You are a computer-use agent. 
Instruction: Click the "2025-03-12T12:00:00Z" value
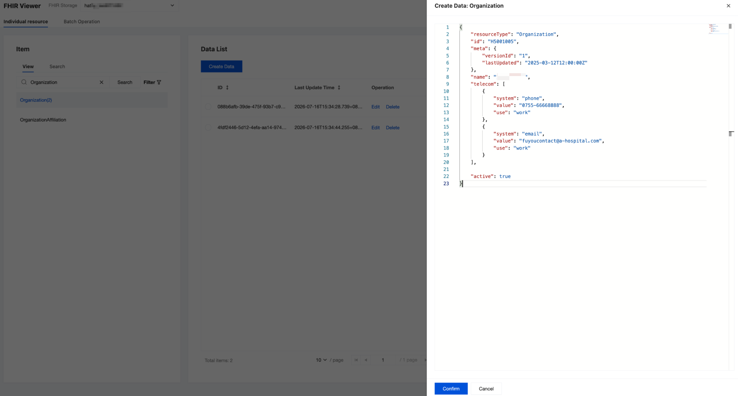(x=556, y=63)
